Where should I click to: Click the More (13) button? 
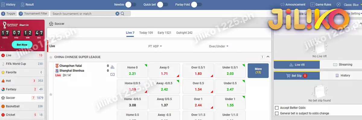coord(258,70)
